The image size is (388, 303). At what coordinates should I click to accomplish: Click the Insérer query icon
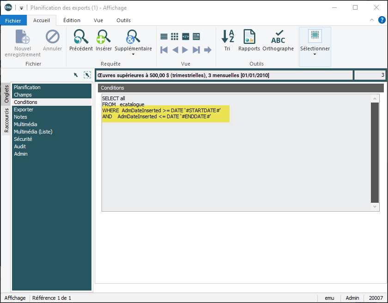click(103, 37)
